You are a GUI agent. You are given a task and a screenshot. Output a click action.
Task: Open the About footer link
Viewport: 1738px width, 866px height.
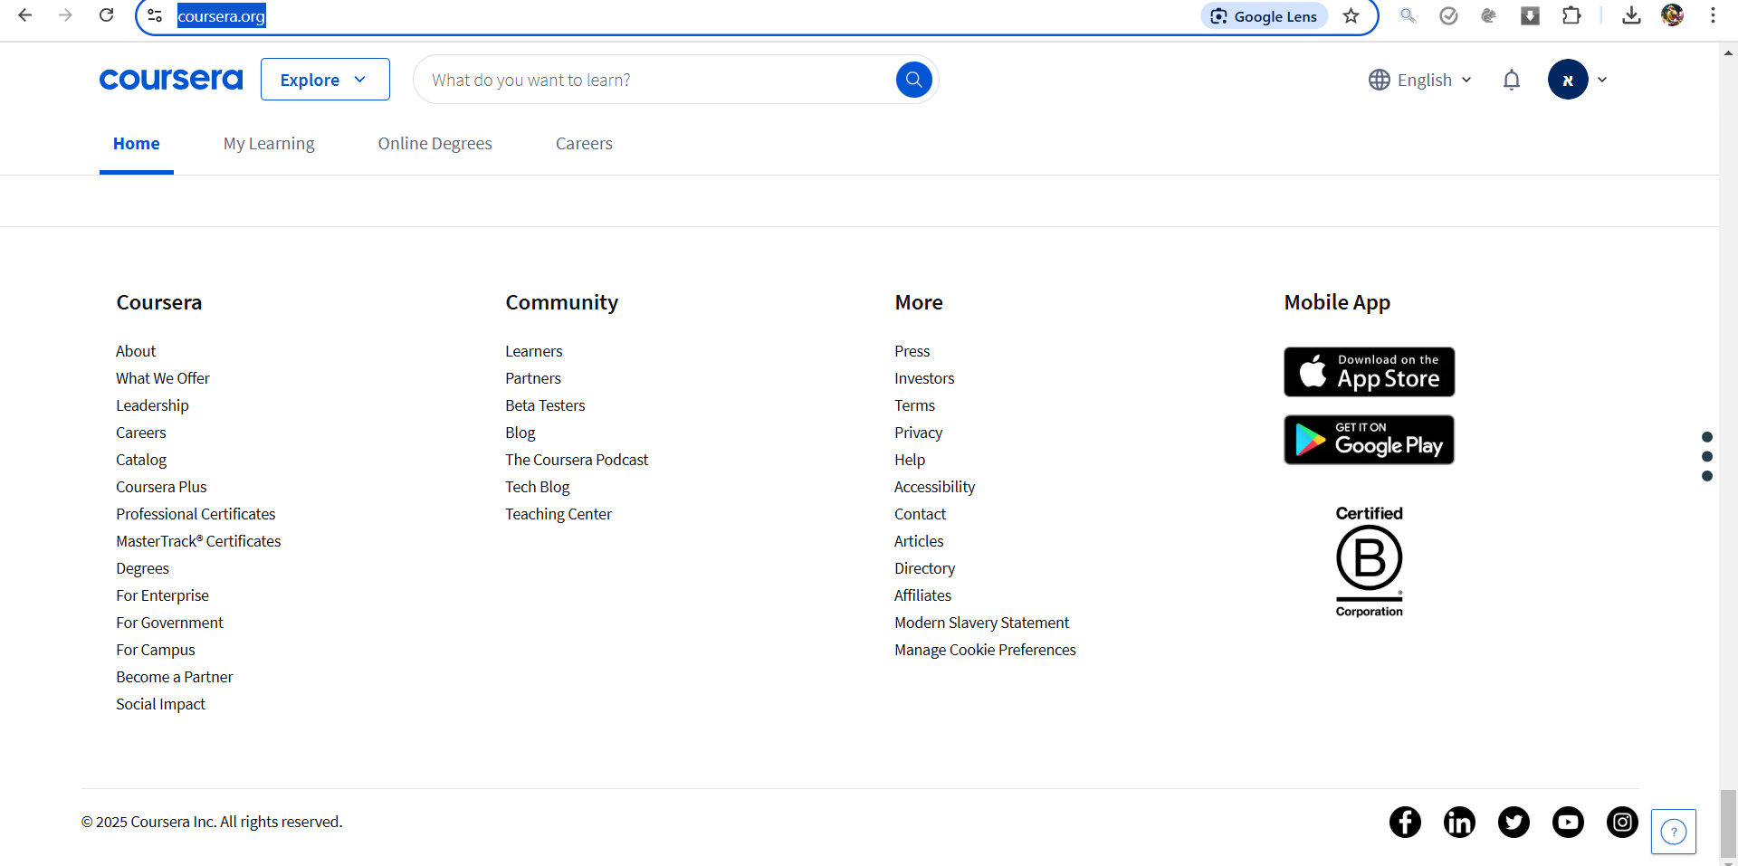136,351
